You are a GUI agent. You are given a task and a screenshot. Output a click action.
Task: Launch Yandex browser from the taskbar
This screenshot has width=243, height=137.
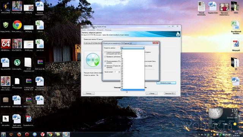coord(43,134)
